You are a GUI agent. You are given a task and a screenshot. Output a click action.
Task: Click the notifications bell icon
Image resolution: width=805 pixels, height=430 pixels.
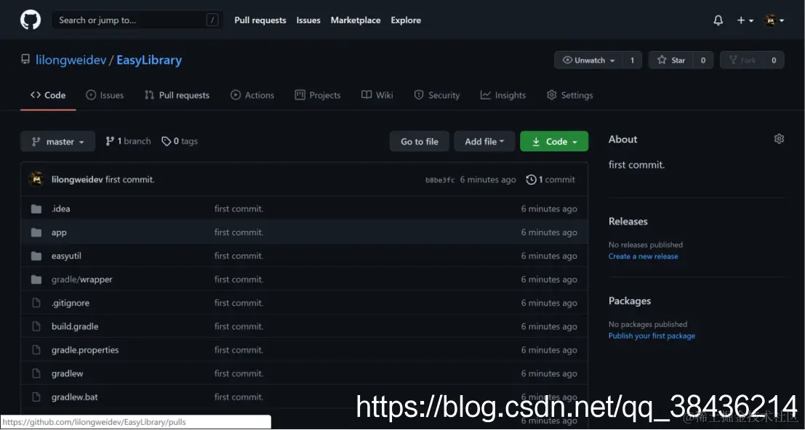pyautogui.click(x=718, y=20)
